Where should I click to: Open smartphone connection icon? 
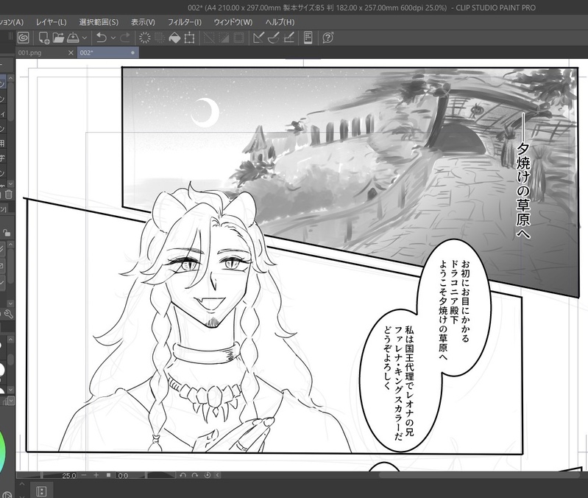(308, 38)
